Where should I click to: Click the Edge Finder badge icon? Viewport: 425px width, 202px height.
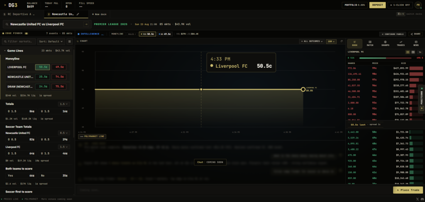[x=26, y=33]
